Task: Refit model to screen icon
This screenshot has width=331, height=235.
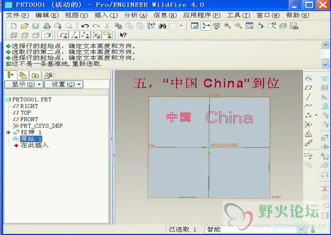Action: point(250,26)
